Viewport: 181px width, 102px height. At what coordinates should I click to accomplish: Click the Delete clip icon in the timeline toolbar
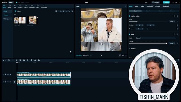(x=20, y=60)
